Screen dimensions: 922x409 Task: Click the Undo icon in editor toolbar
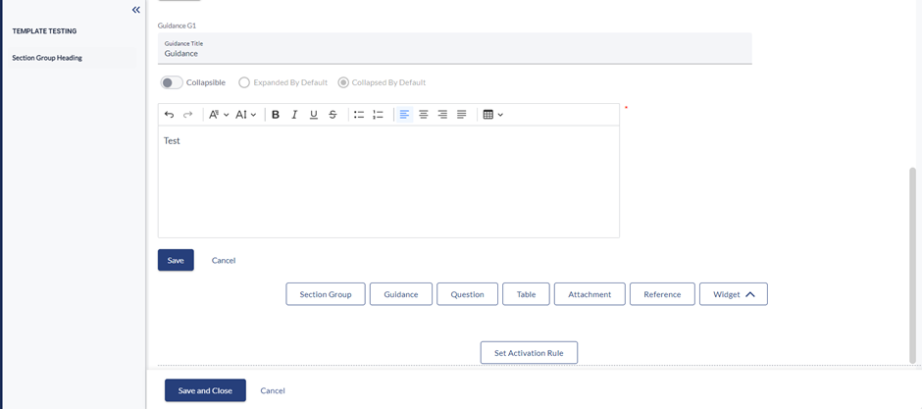pos(169,115)
